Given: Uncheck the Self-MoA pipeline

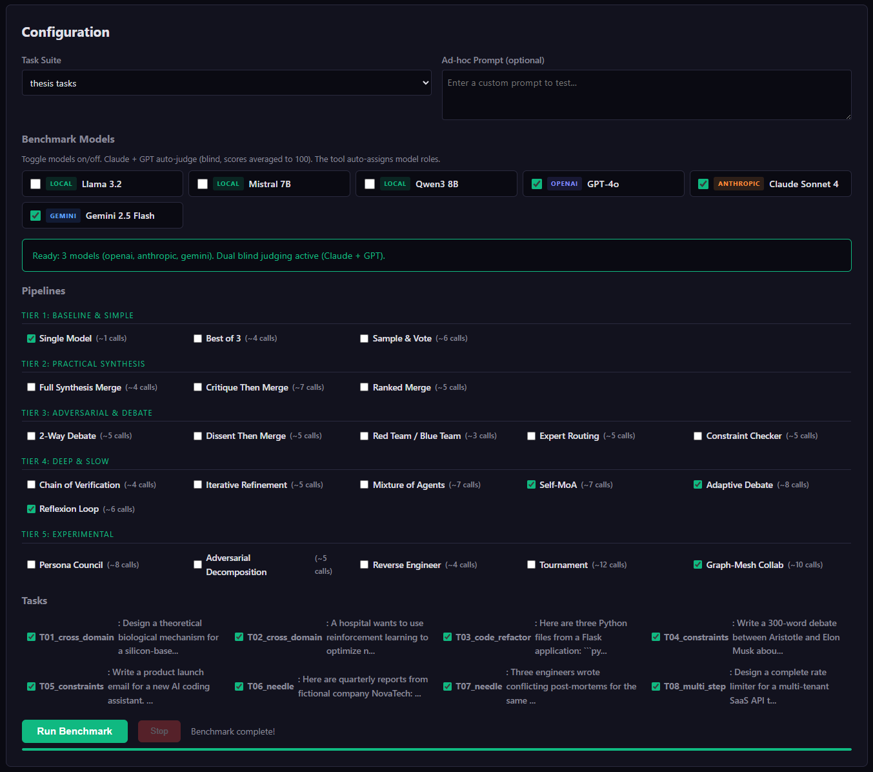Looking at the screenshot, I should [x=532, y=485].
